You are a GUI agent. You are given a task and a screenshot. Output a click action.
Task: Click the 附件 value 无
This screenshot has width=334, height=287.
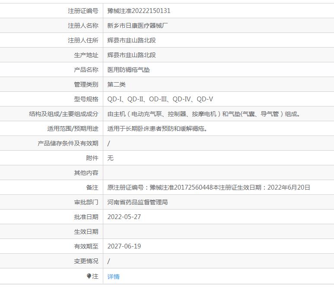[111, 158]
